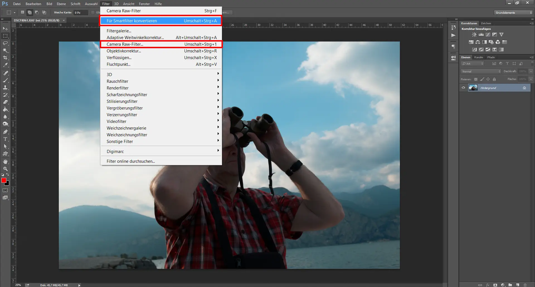535x287 pixels.
Task: Enable transparent pixels lock in Layers panel
Action: (476, 79)
